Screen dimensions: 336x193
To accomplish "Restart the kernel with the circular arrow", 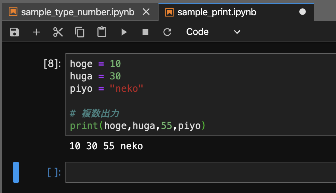I will [167, 32].
